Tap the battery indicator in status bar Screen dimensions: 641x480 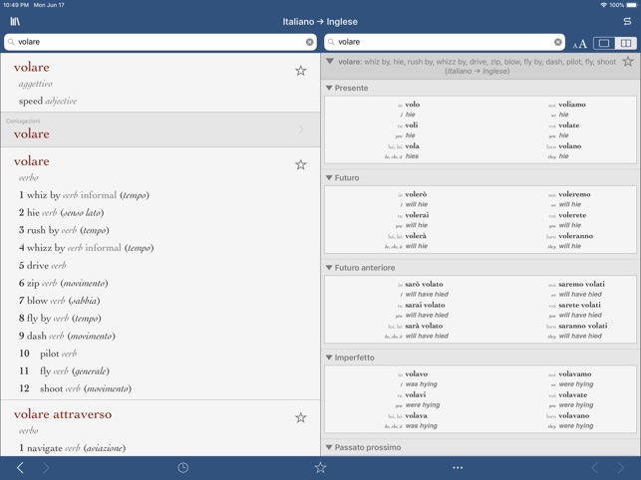[x=631, y=5]
